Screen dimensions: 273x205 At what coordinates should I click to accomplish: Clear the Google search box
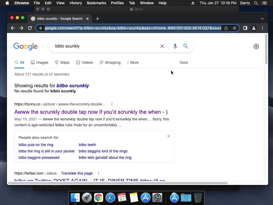pyautogui.click(x=162, y=46)
